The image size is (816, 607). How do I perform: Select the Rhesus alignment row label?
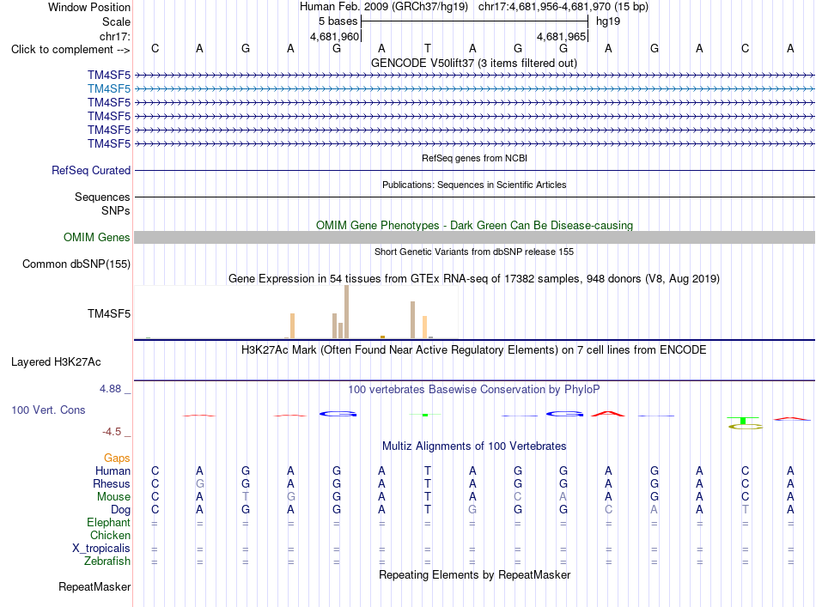[x=112, y=484]
